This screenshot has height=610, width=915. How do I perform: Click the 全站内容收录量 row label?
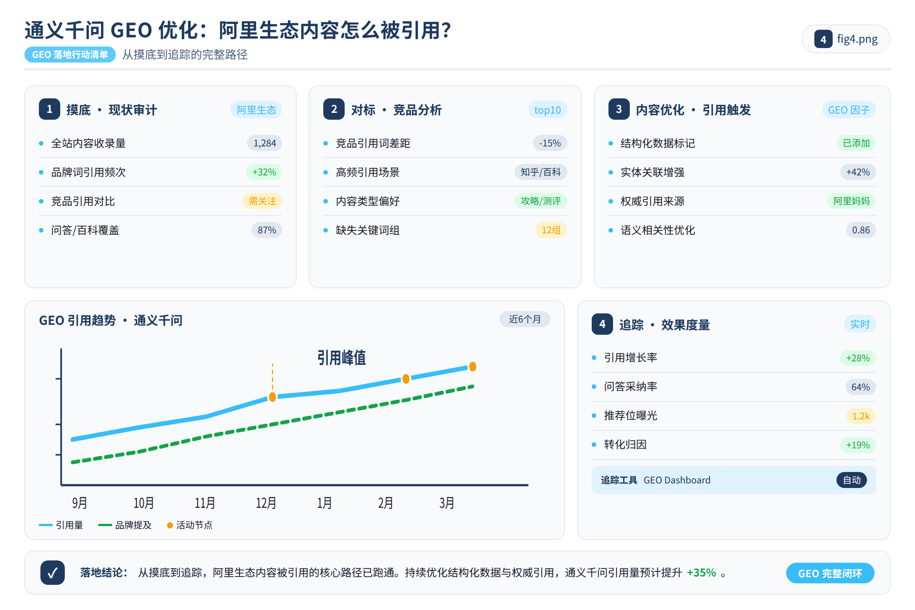[88, 143]
